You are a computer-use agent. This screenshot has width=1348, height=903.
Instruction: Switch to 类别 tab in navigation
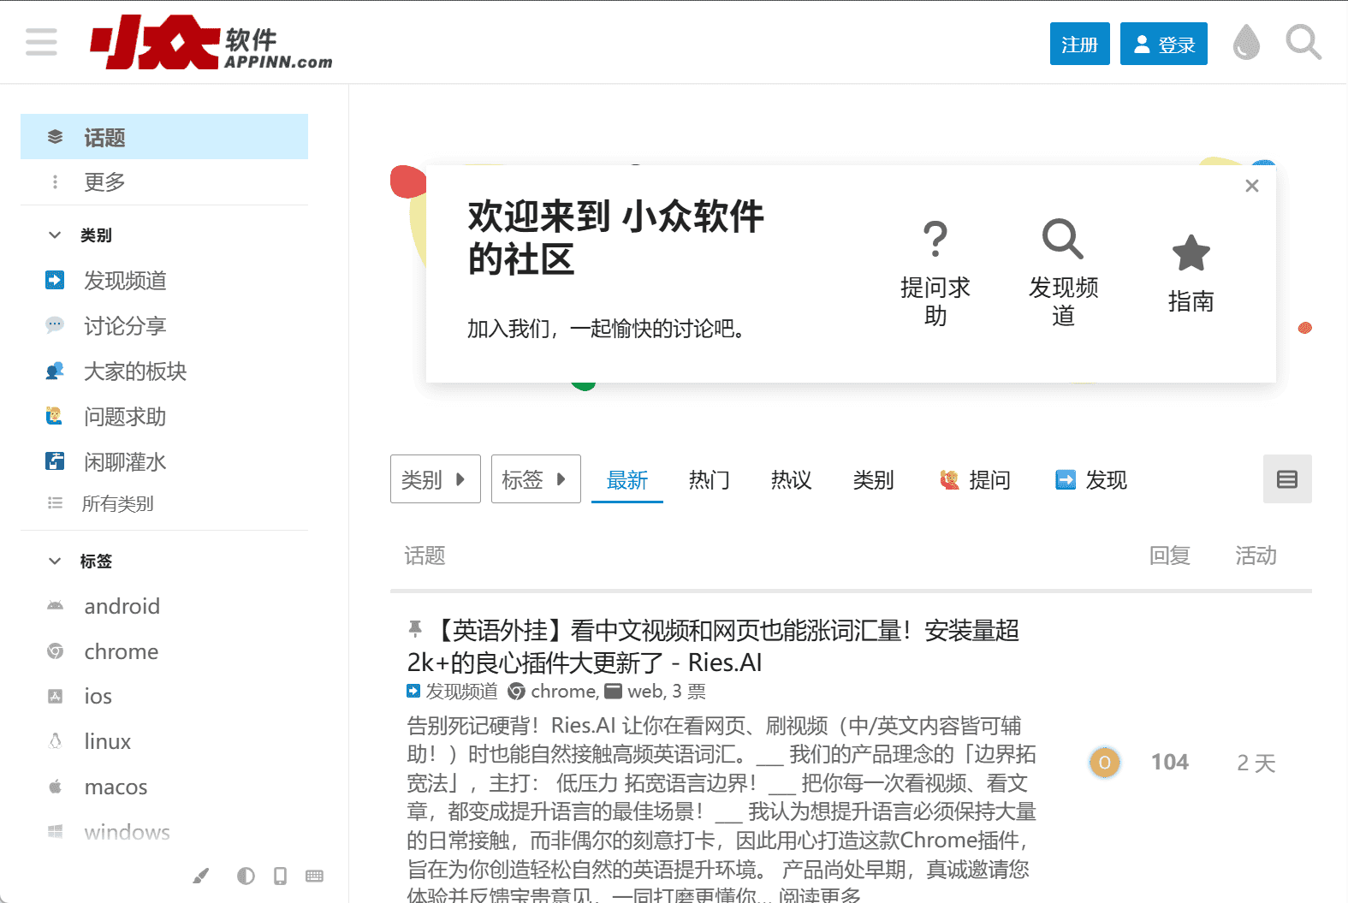pos(873,479)
